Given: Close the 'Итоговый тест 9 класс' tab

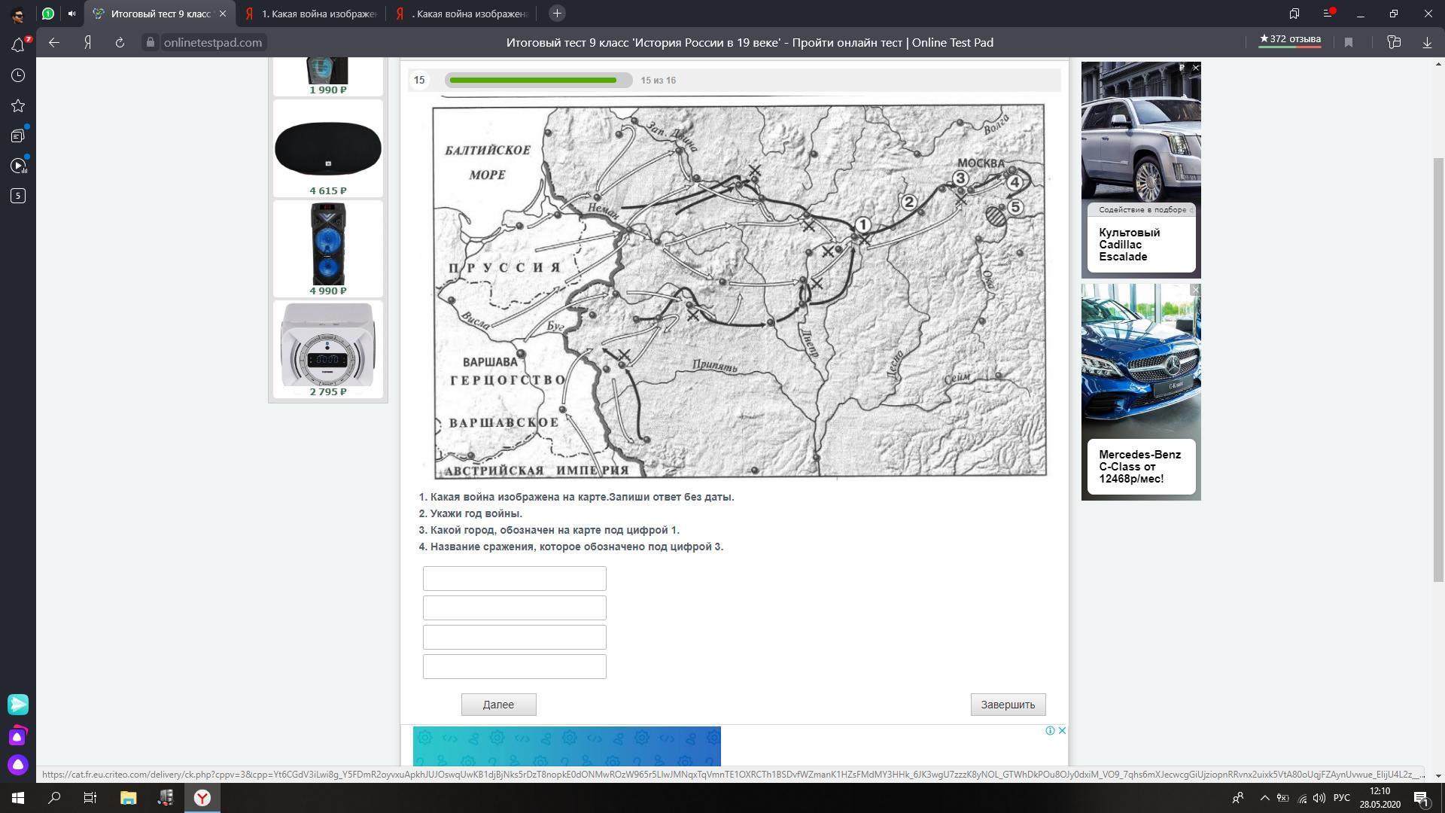Looking at the screenshot, I should tap(223, 14).
